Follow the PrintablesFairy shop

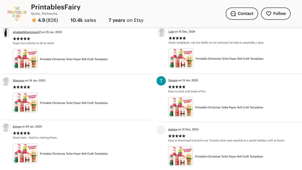(276, 14)
